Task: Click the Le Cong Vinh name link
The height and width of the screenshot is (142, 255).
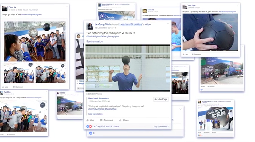Action: pyautogui.click(x=103, y=24)
